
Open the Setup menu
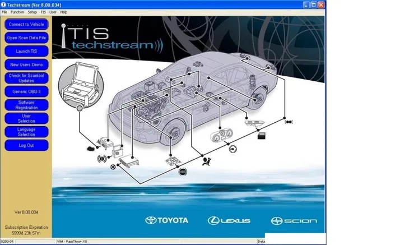[32, 12]
